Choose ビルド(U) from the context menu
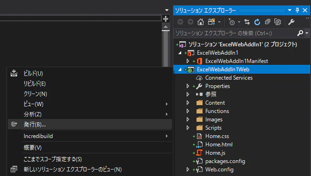The height and width of the screenshot is (176, 311). click(90, 74)
